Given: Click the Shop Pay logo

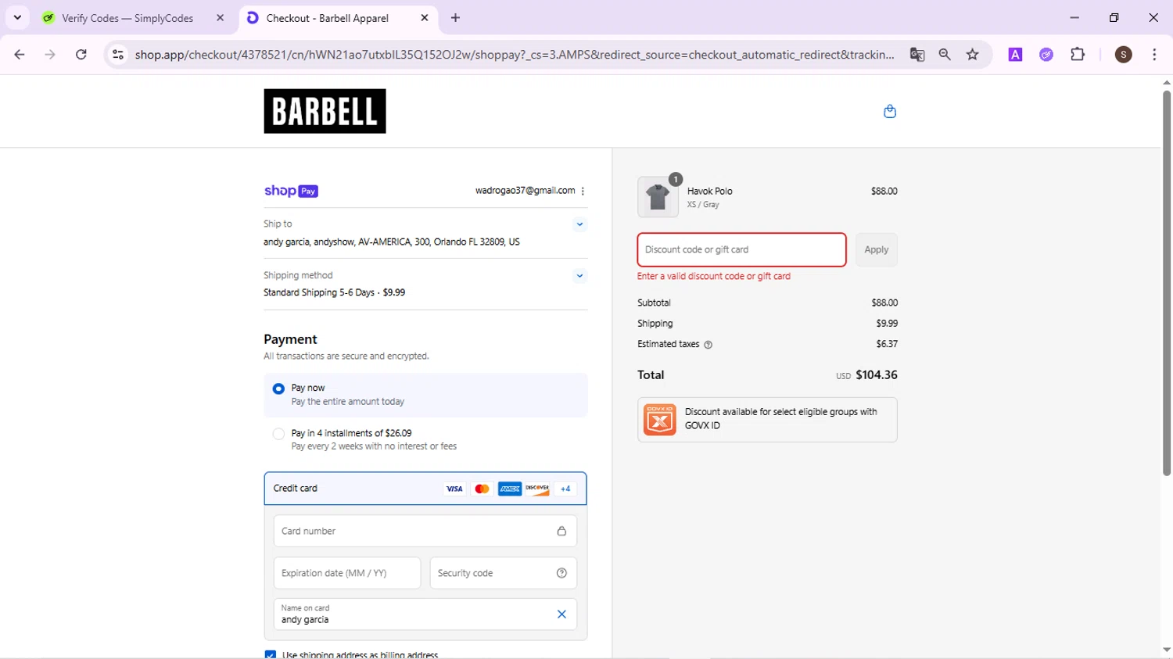Looking at the screenshot, I should pyautogui.click(x=291, y=191).
